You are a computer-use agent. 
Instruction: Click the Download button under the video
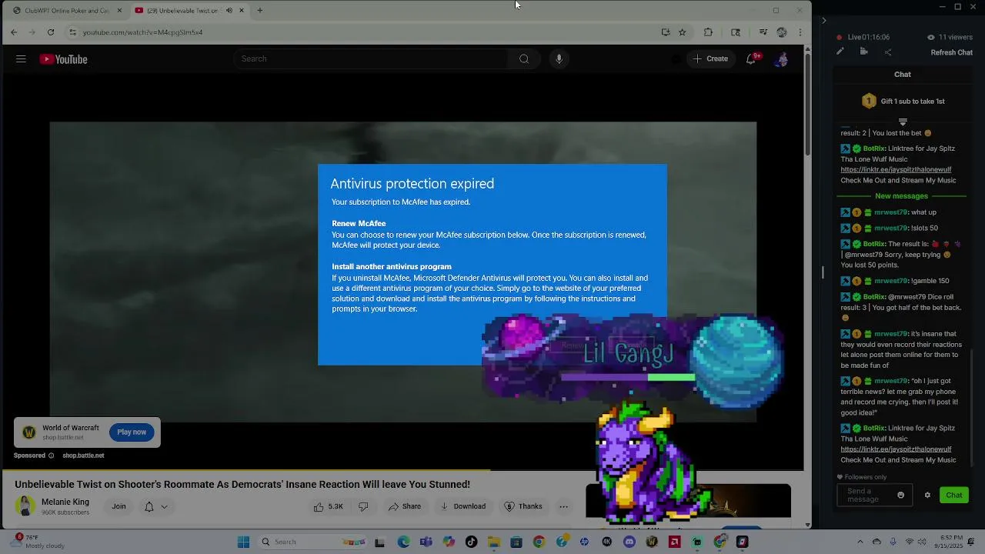[463, 506]
